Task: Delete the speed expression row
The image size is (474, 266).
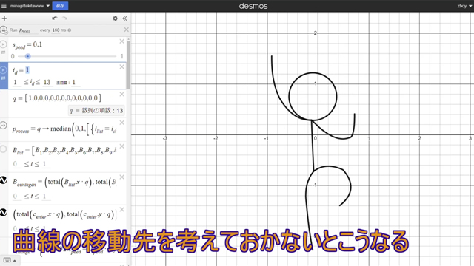Action: click(x=121, y=41)
